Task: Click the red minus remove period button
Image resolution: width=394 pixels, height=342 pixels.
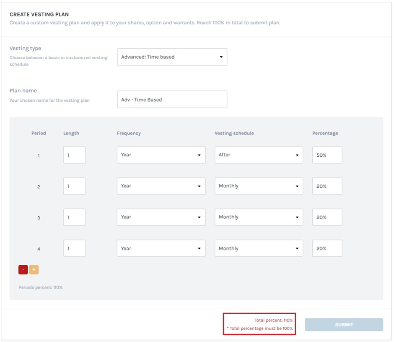Action: [23, 269]
